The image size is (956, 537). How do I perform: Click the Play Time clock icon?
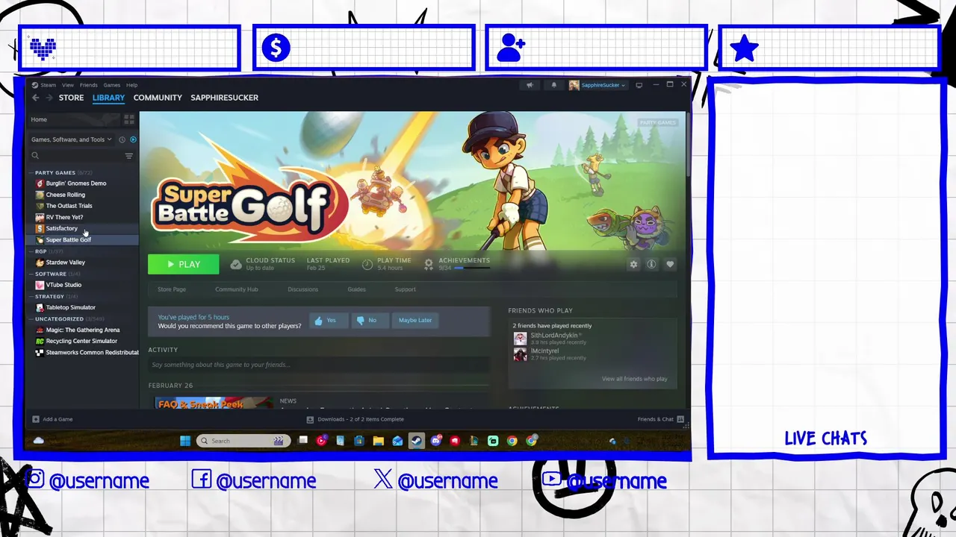point(367,264)
